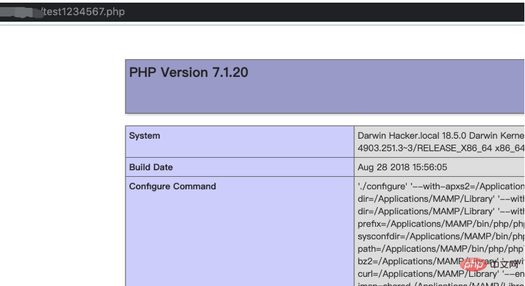Select the 4903.251.3~3/RELEASE_X86_64 text line

tap(441, 148)
